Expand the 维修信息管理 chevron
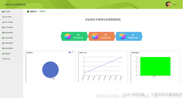 click(20, 48)
